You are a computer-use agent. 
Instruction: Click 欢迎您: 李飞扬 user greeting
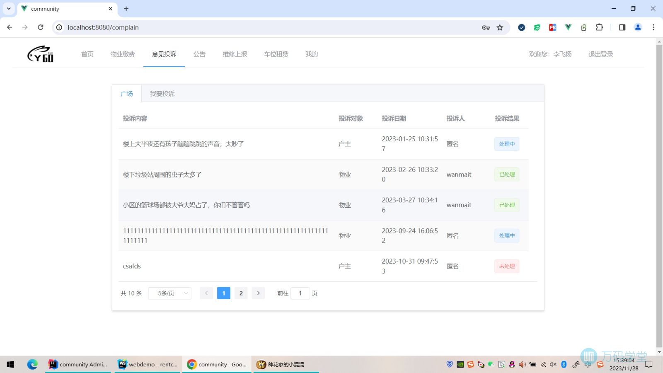click(550, 54)
